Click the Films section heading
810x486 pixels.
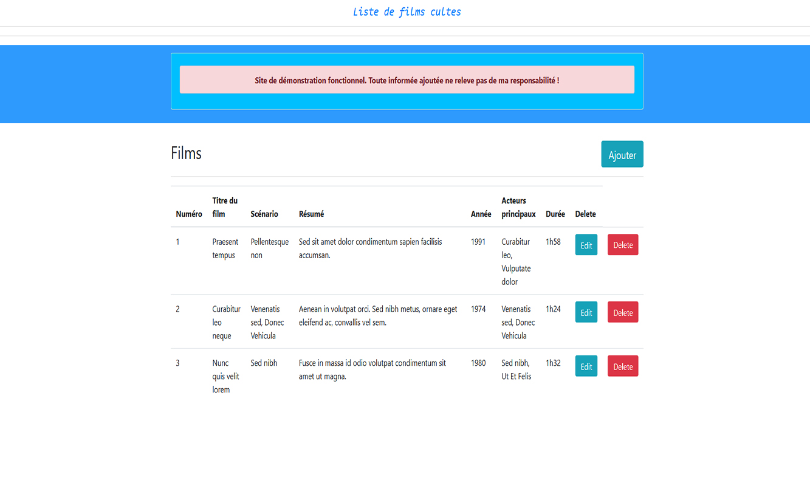(186, 153)
